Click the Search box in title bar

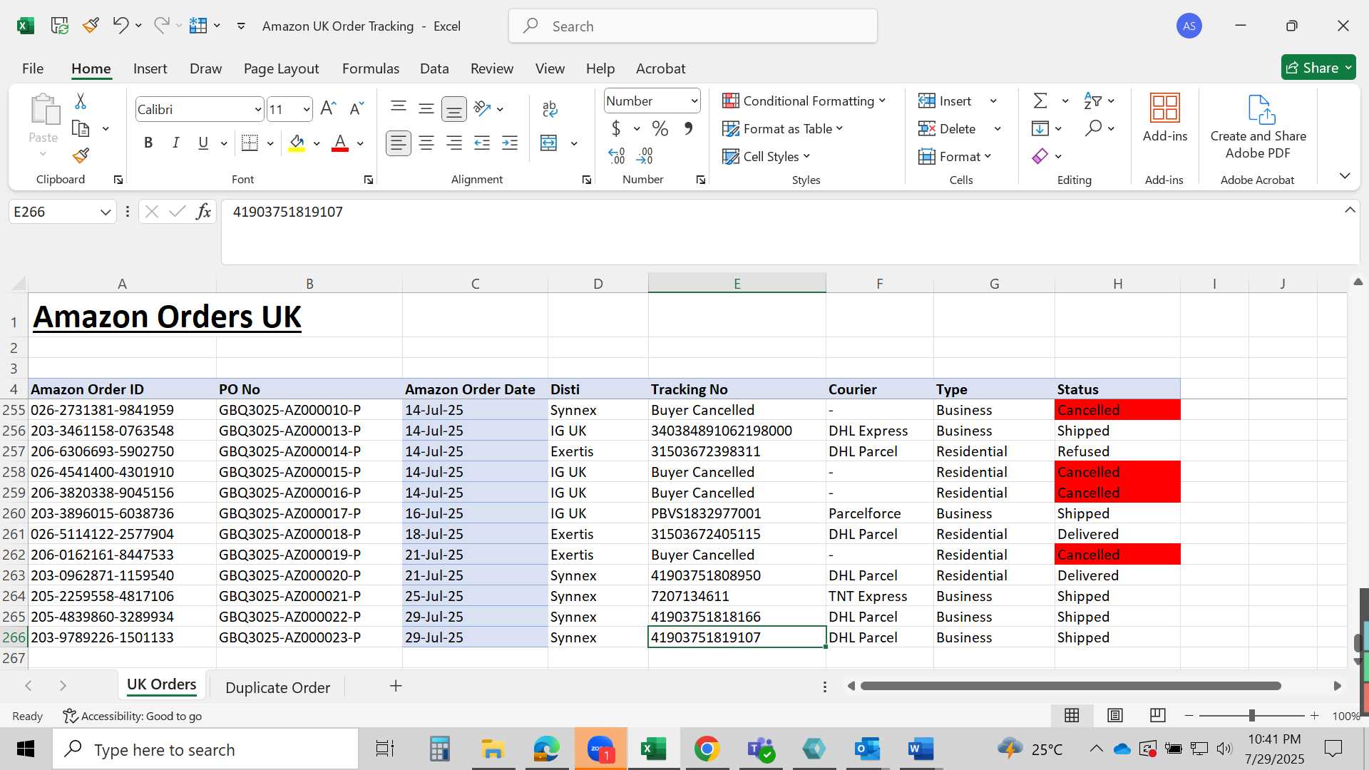(x=693, y=26)
